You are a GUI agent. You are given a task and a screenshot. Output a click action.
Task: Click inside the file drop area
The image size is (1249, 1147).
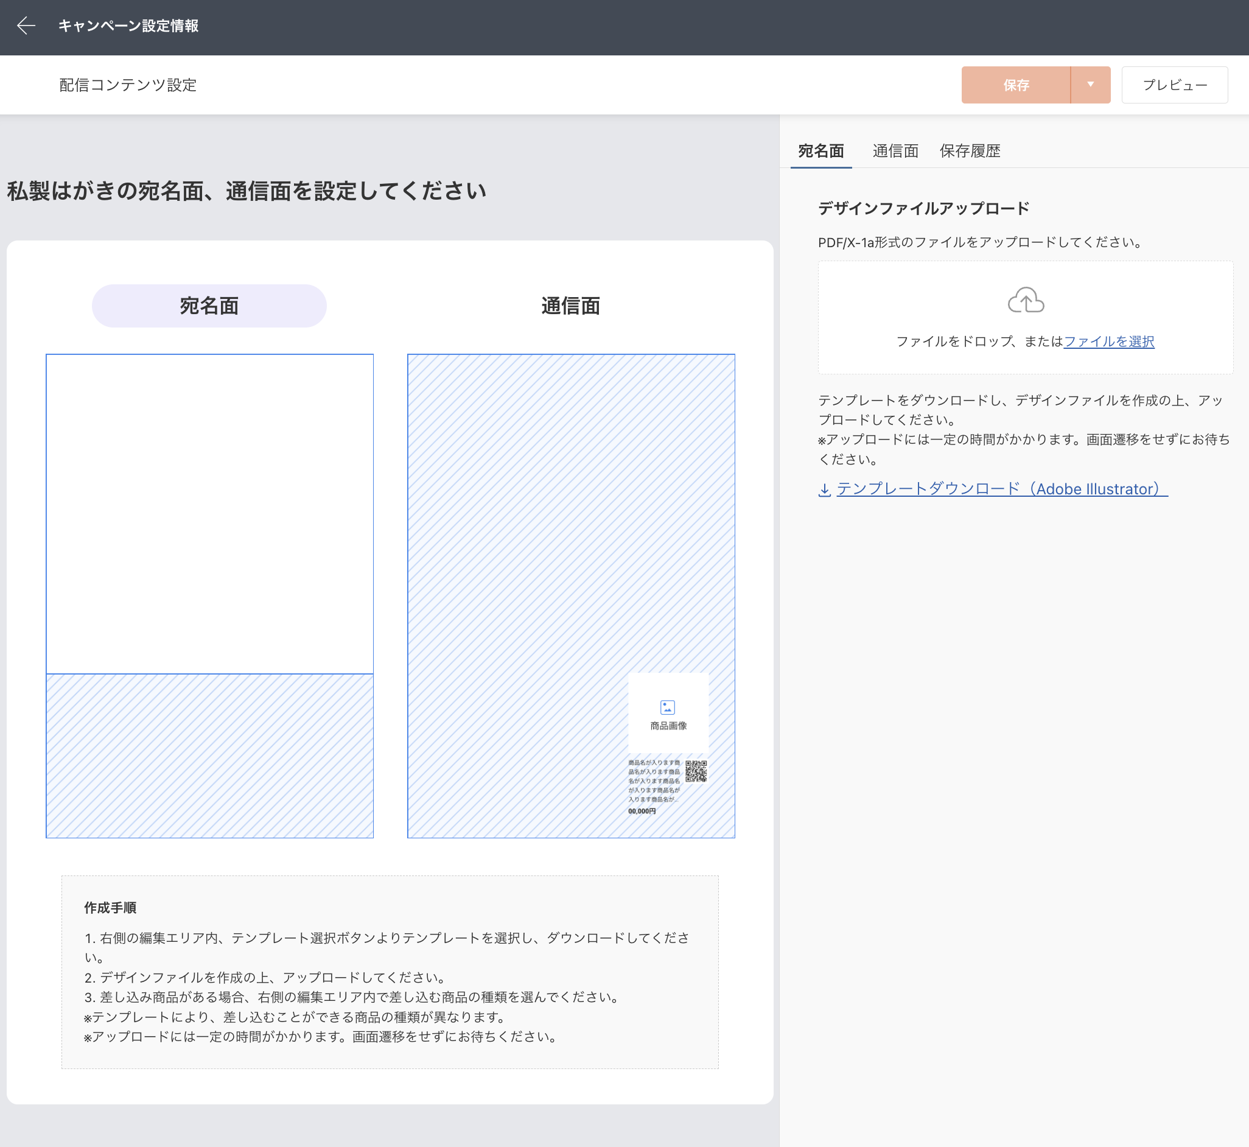click(1026, 317)
